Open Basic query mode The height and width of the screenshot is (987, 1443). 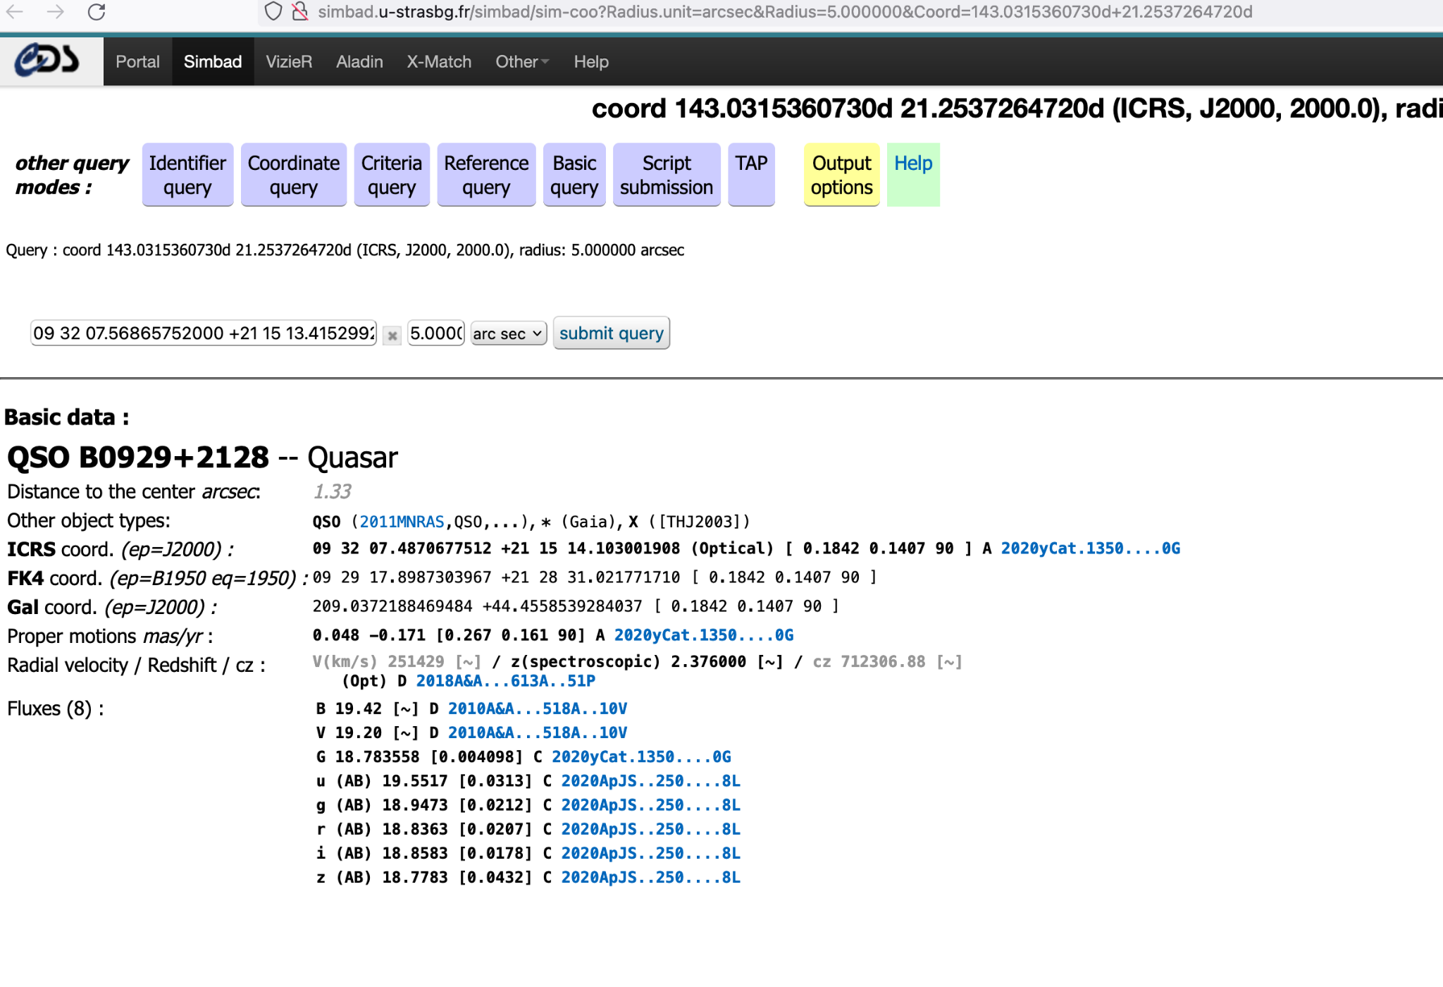point(574,175)
